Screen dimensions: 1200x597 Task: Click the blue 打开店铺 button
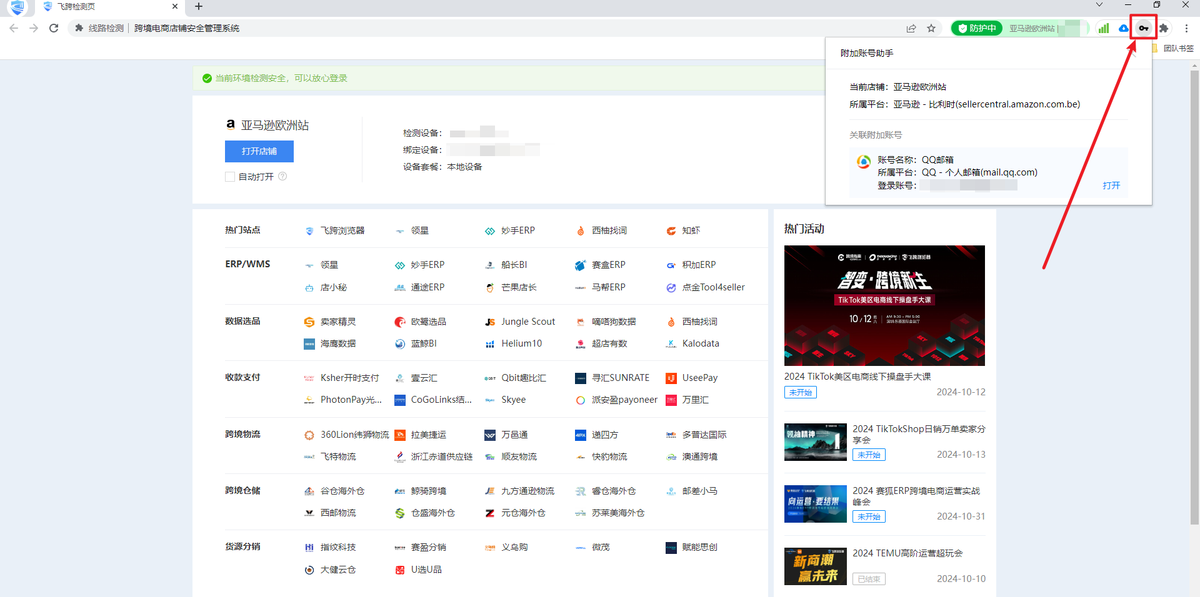259,151
